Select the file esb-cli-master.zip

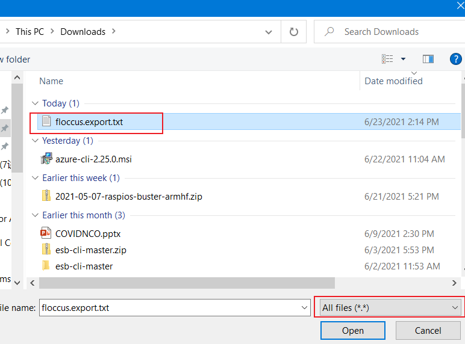(91, 250)
